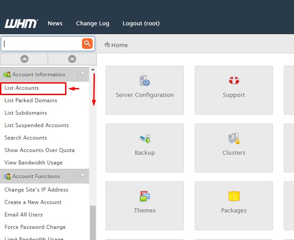Viewport: 294px width, 240px height.
Task: Open Create a New Account link
Action: 33,202
